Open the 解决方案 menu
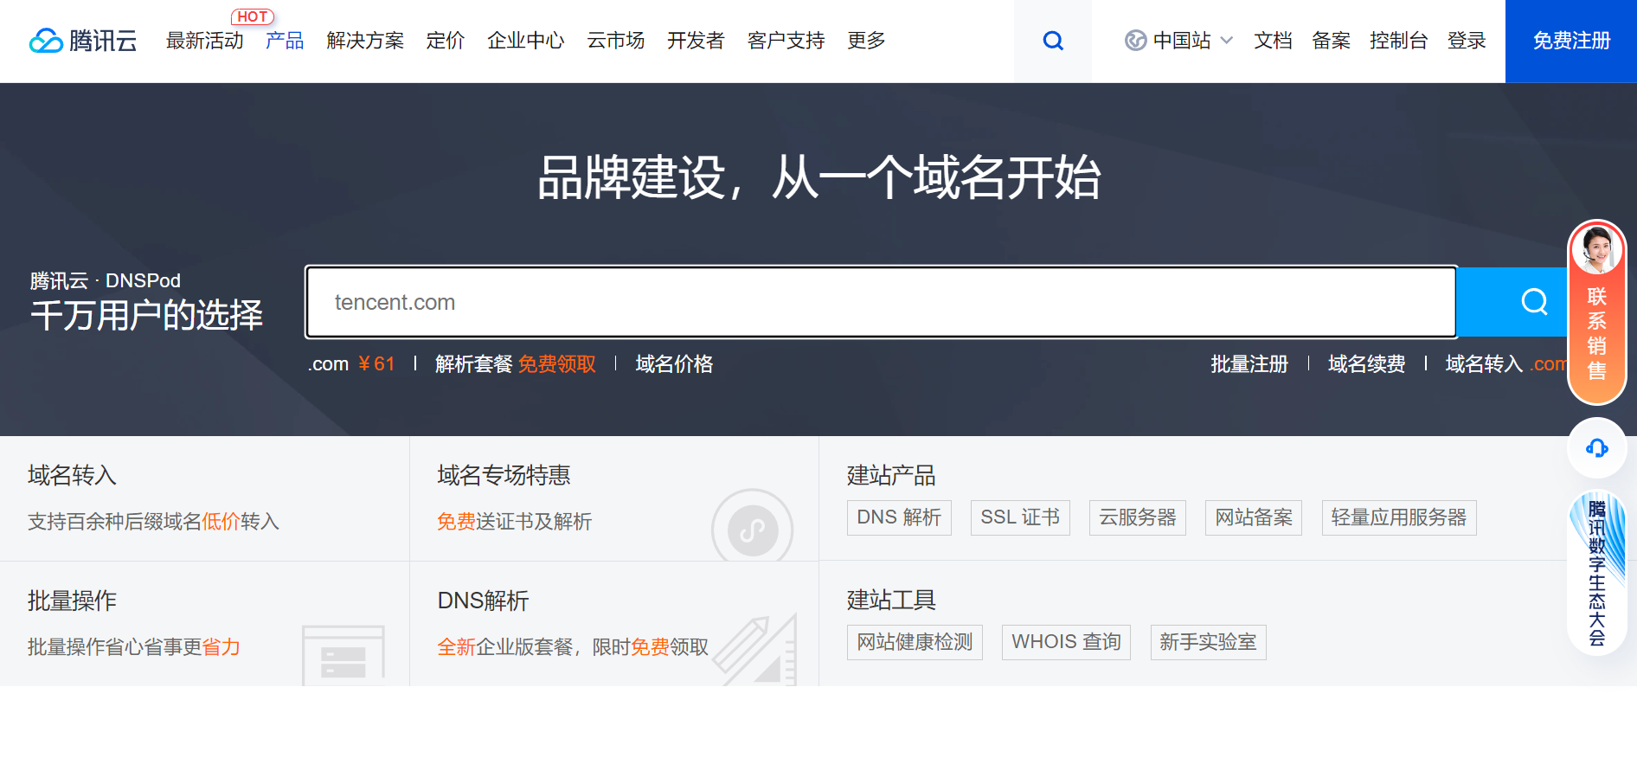This screenshot has width=1637, height=758. tap(365, 41)
